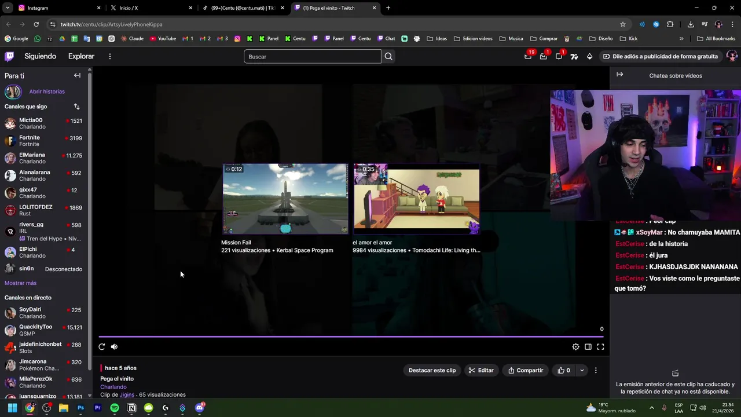Like the clip thumbs up button
Viewport: 741px width, 417px height.
(563, 370)
